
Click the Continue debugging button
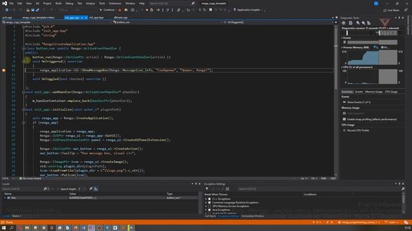[107, 10]
